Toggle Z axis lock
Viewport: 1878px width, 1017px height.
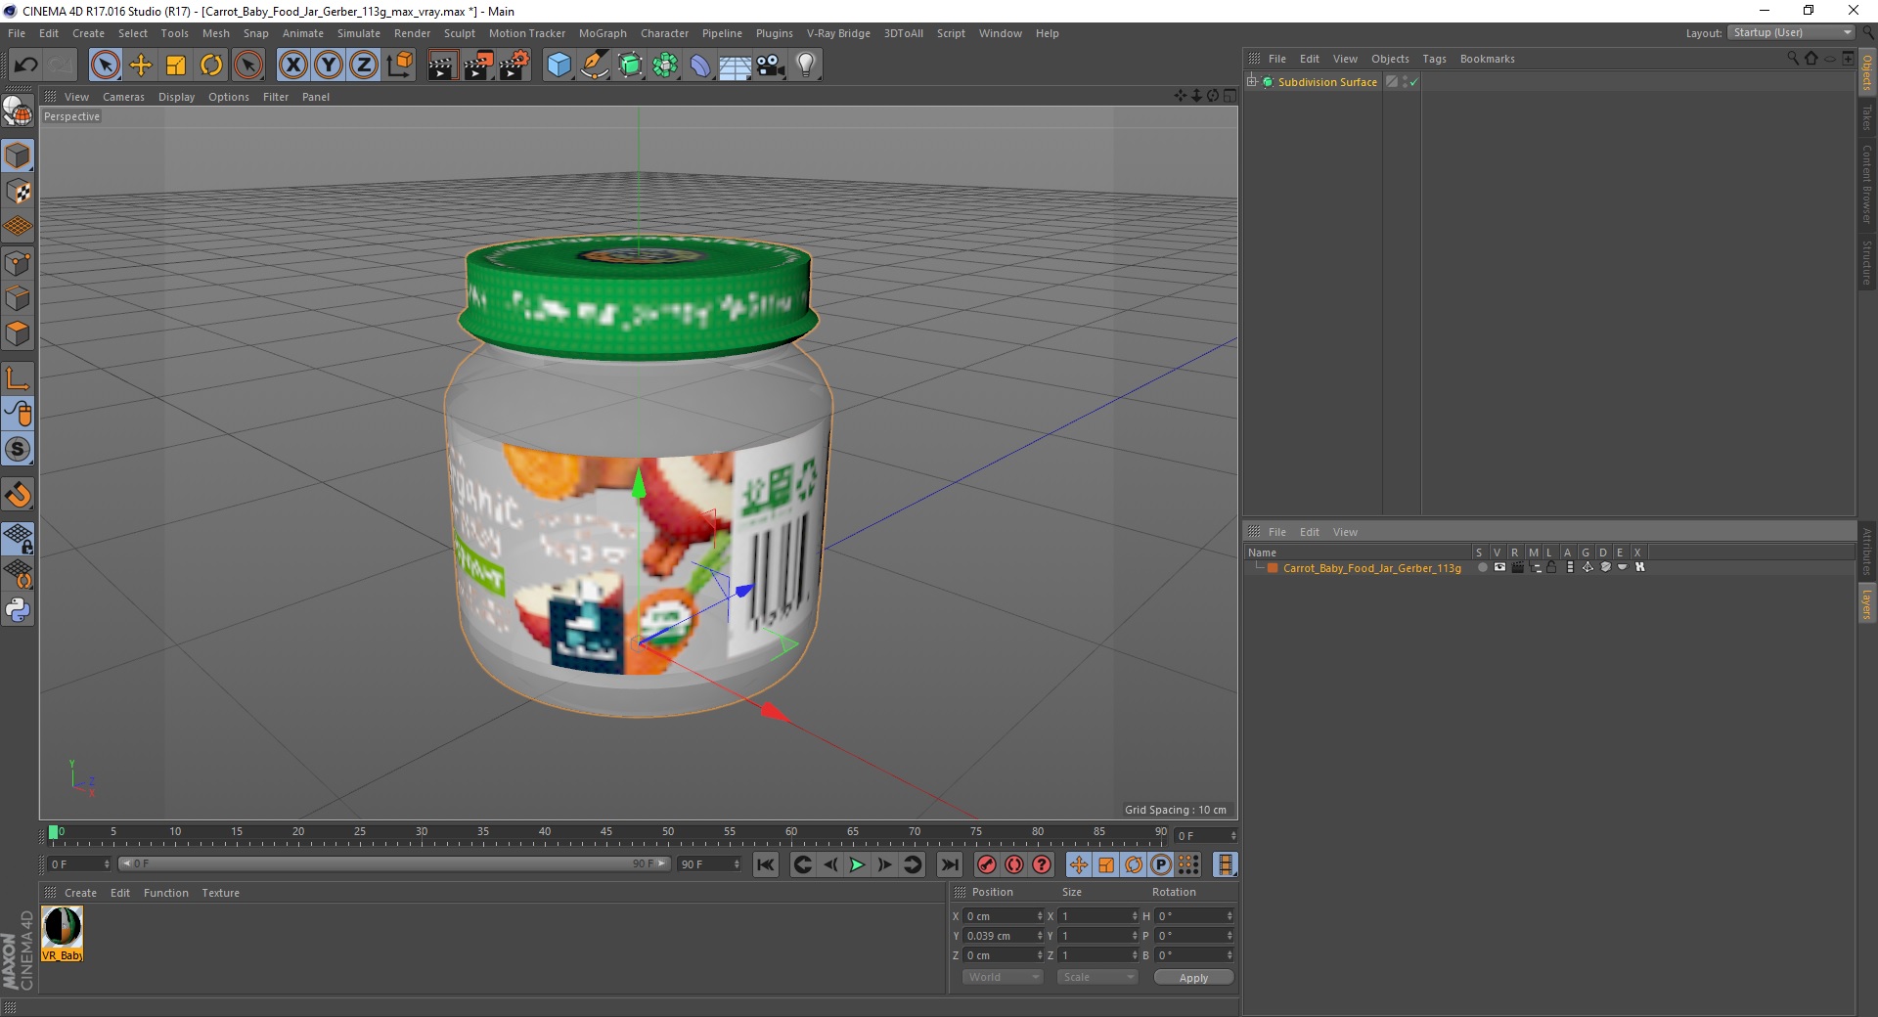click(364, 66)
